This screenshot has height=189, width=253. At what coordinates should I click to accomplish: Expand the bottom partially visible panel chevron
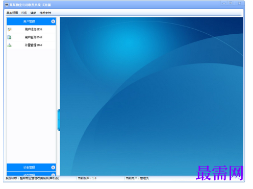(x=53, y=175)
